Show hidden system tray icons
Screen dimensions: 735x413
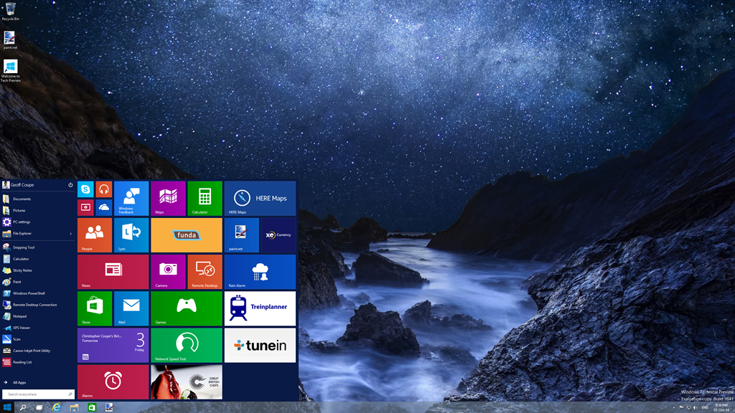[x=673, y=407]
